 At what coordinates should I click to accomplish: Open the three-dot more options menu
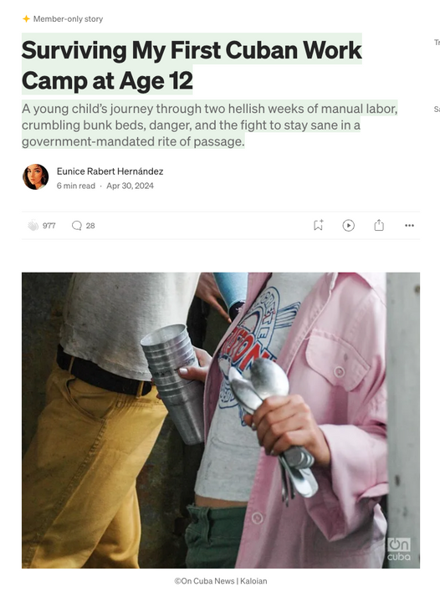pyautogui.click(x=409, y=226)
